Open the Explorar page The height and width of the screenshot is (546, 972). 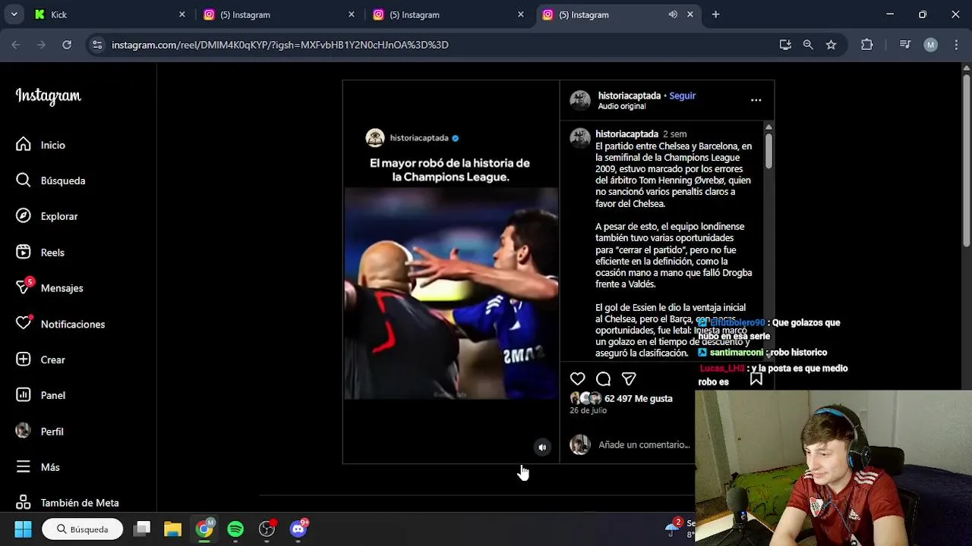(x=46, y=216)
